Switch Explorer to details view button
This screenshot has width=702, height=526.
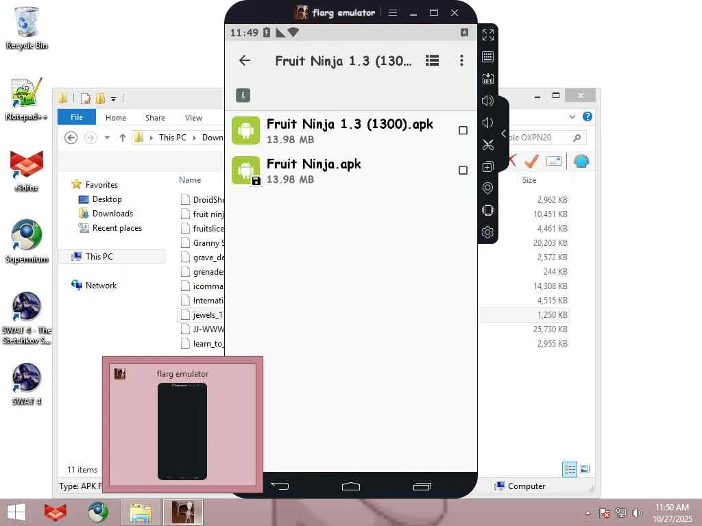click(x=570, y=469)
